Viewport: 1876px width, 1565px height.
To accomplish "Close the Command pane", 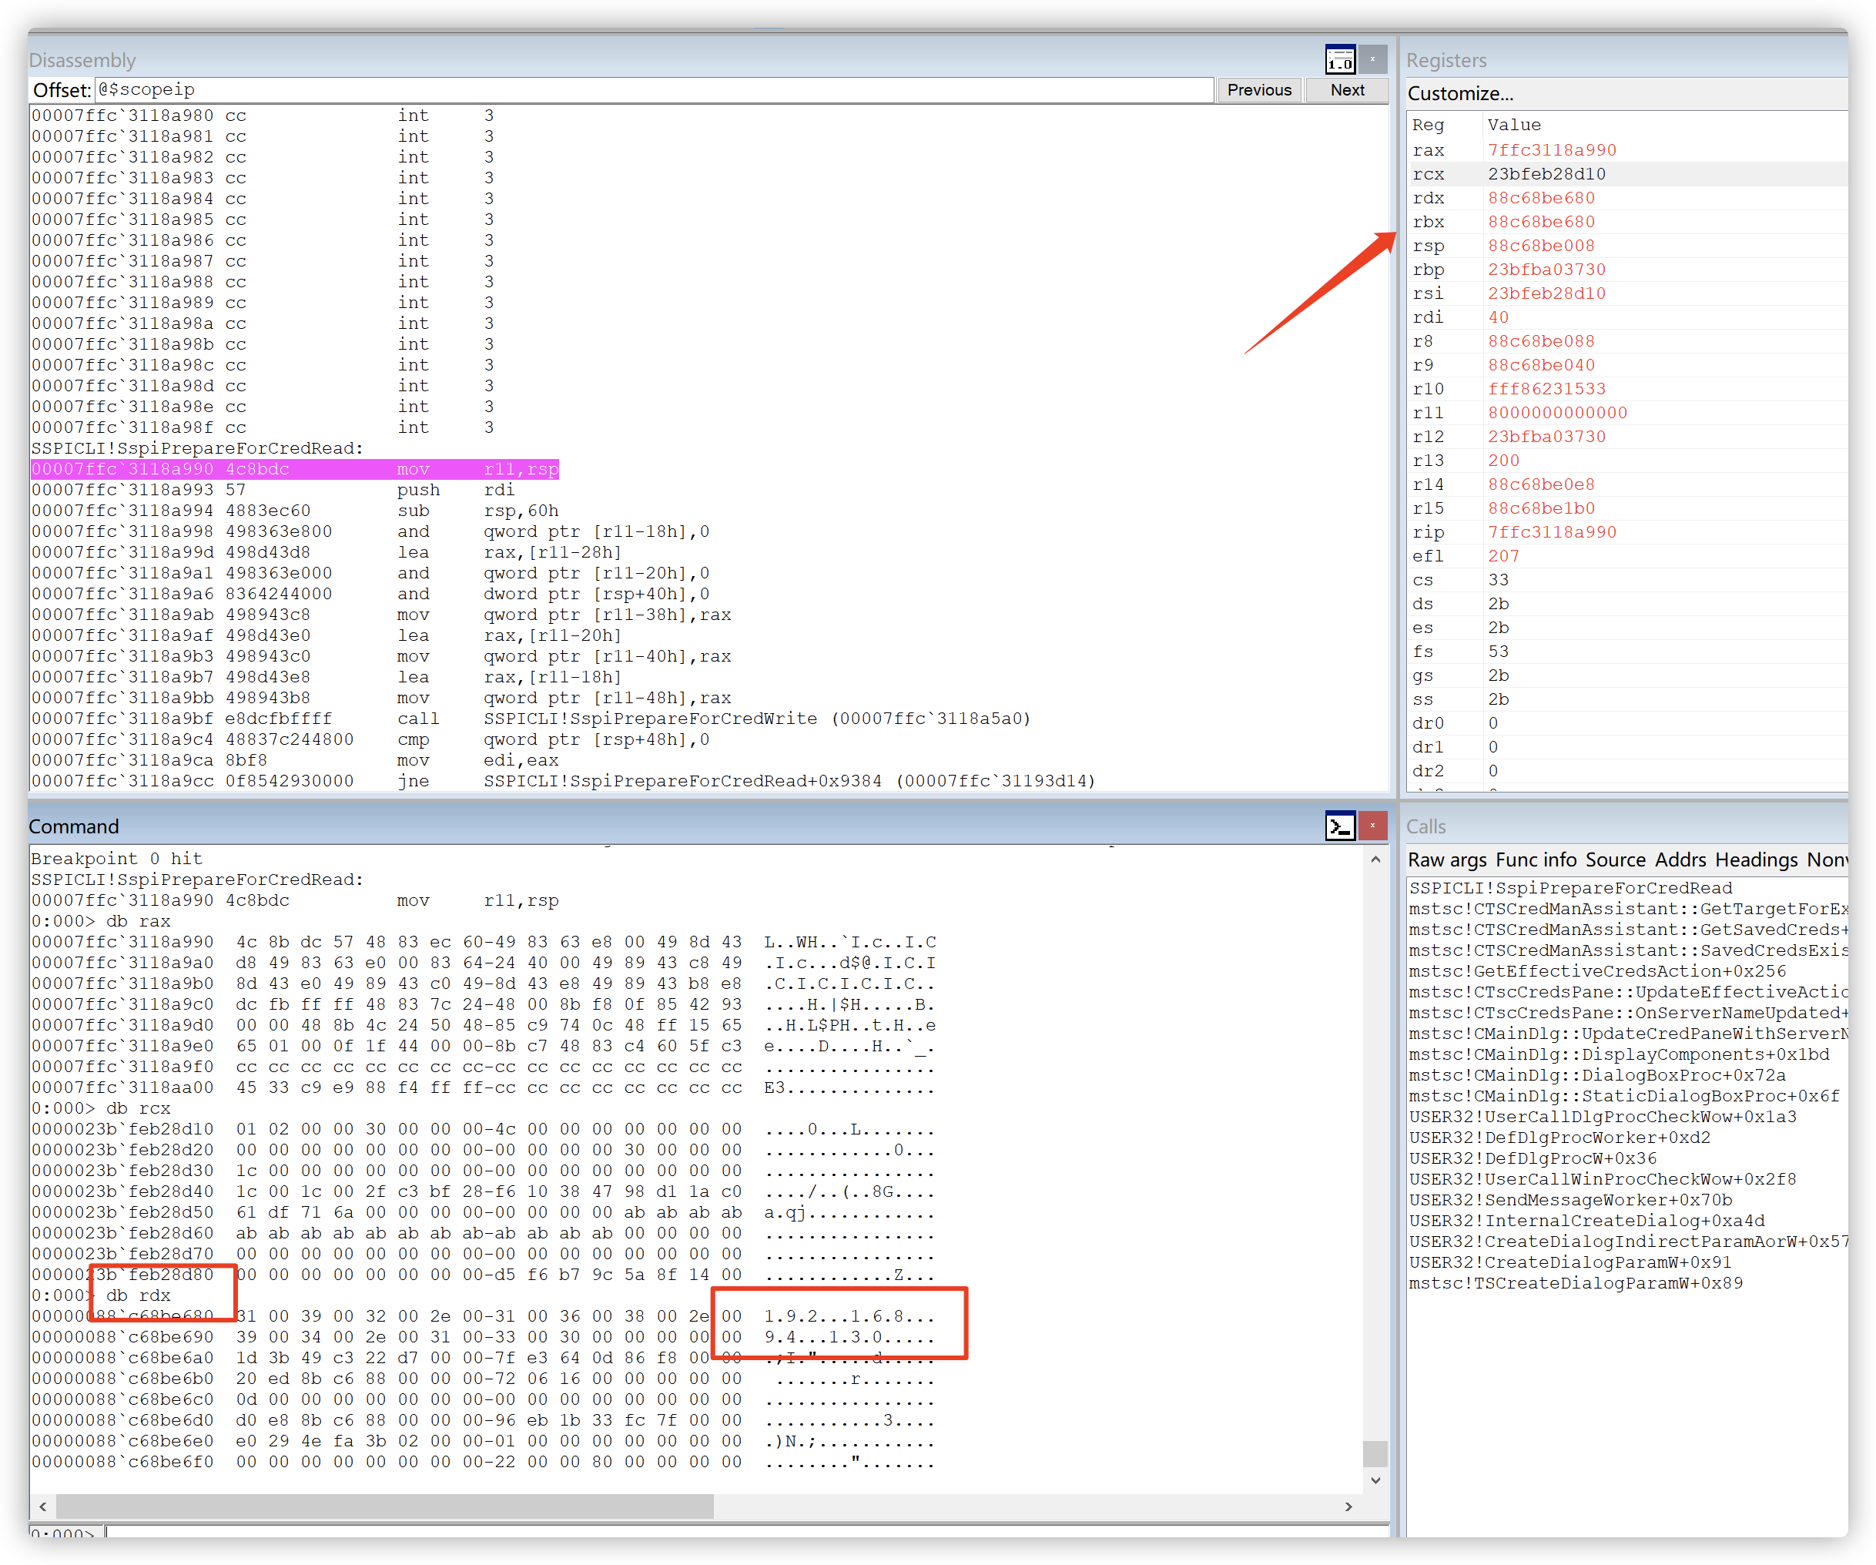I will click(x=1373, y=826).
